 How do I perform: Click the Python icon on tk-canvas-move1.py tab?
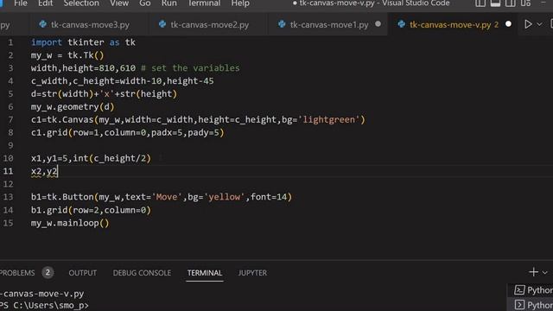tap(282, 24)
